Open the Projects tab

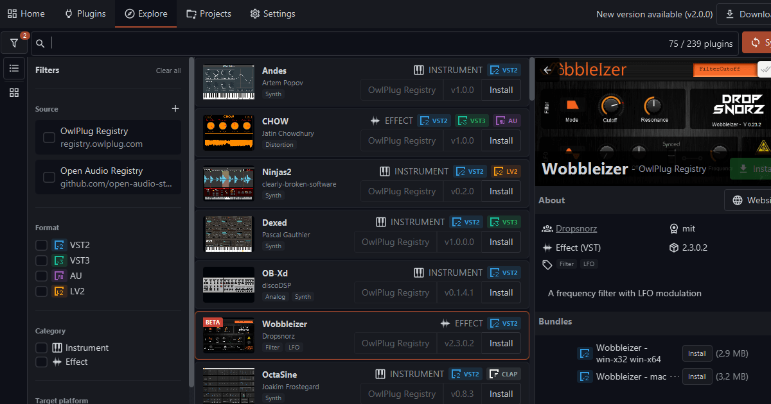coord(209,13)
